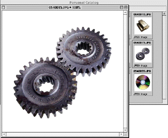Click the OS40015.JPG • 100% title bar

tap(65, 8)
